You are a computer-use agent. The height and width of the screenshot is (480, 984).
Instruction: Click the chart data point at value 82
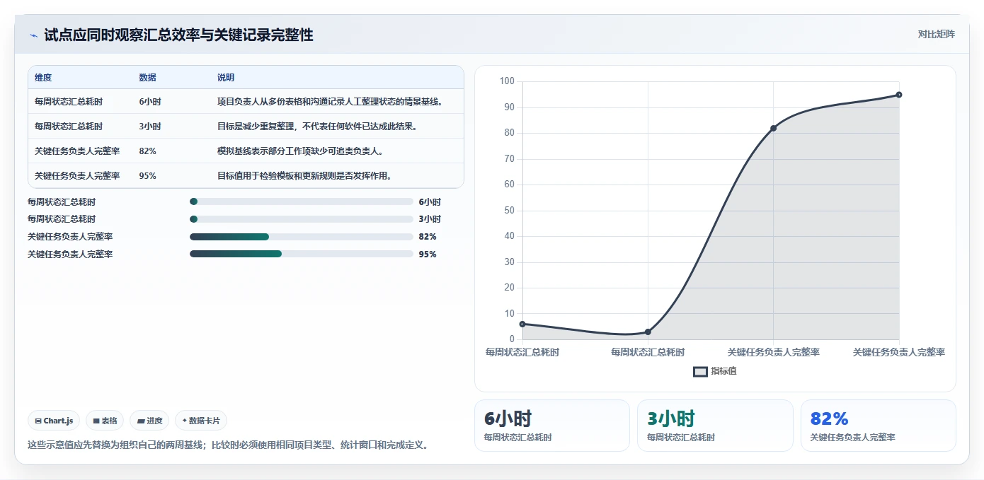click(773, 128)
